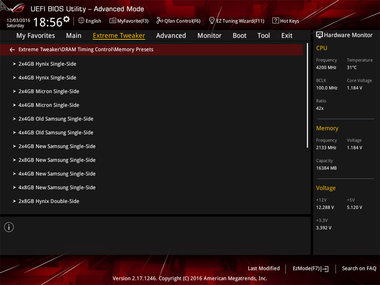Click the Voltage section heading
This screenshot has height=285, width=380.
(x=326, y=188)
